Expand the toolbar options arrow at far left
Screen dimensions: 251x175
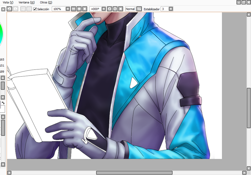(3, 9)
